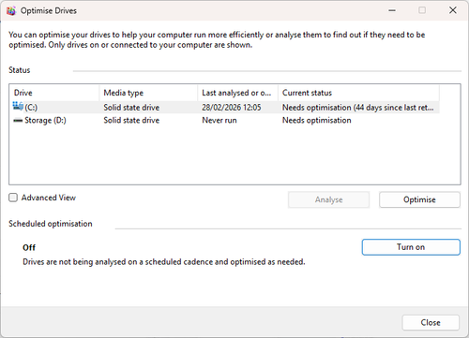
Task: Close the dialog with the Close button
Action: coord(431,322)
